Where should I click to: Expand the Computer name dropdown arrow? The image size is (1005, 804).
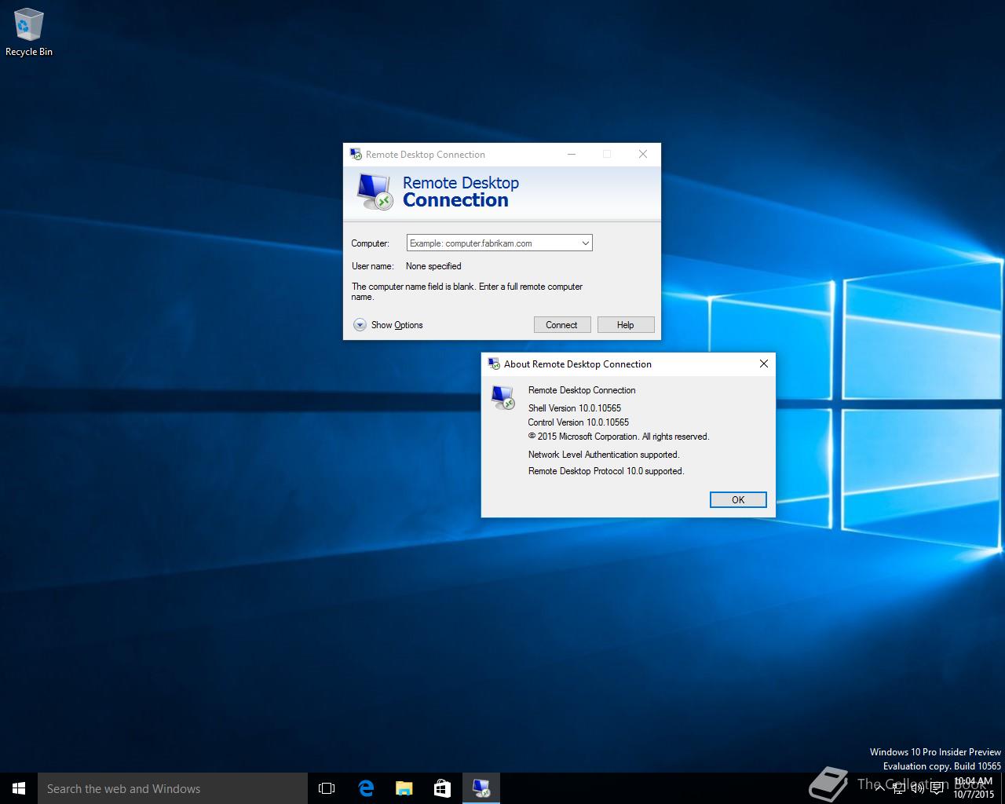point(585,243)
